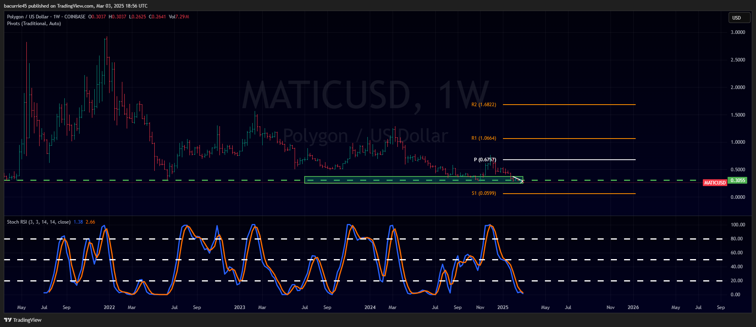Click the orange S1 pivot line
This screenshot has width=756, height=327.
[569, 194]
